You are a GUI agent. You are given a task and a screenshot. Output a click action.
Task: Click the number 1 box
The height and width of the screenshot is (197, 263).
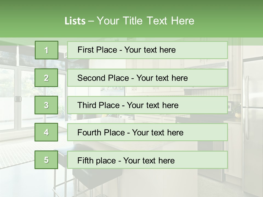(47, 50)
